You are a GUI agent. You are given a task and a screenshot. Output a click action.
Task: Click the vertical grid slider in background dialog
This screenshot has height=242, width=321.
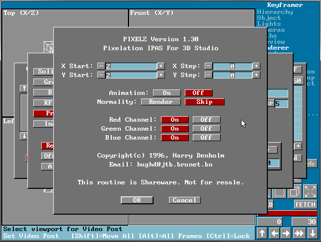point(298,113)
